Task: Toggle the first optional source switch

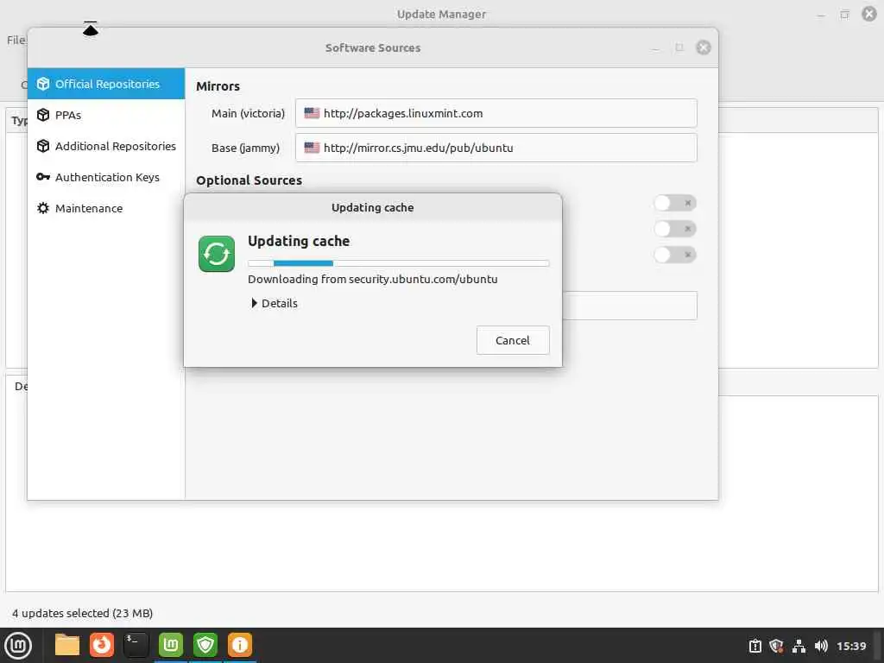Action: pyautogui.click(x=675, y=203)
